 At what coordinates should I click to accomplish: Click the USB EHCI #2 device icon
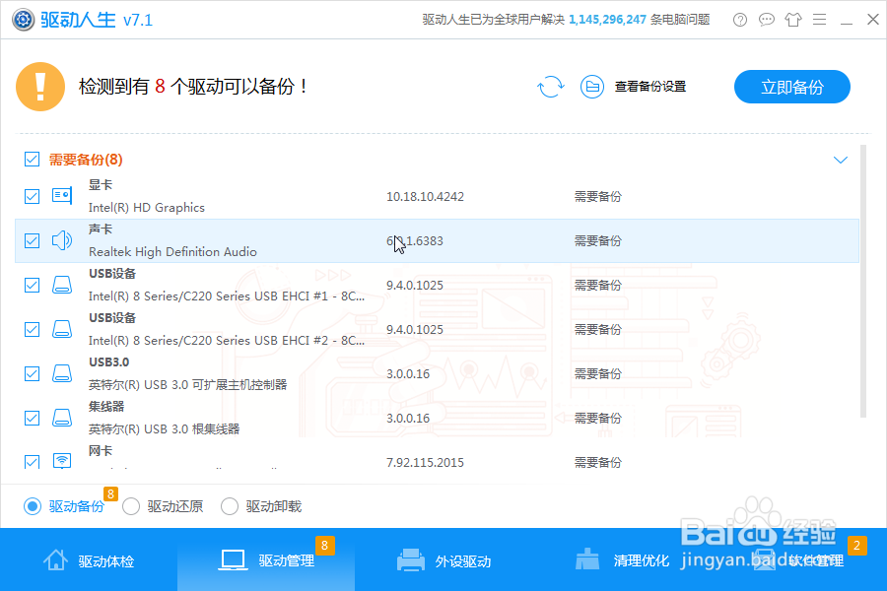(62, 329)
